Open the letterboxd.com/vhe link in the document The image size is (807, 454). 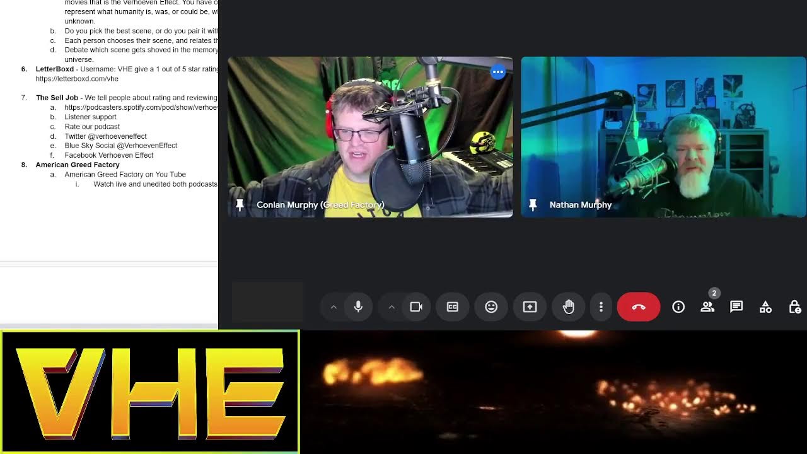pyautogui.click(x=77, y=79)
